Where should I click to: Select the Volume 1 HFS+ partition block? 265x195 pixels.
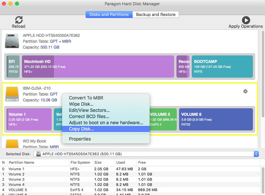click(29, 119)
